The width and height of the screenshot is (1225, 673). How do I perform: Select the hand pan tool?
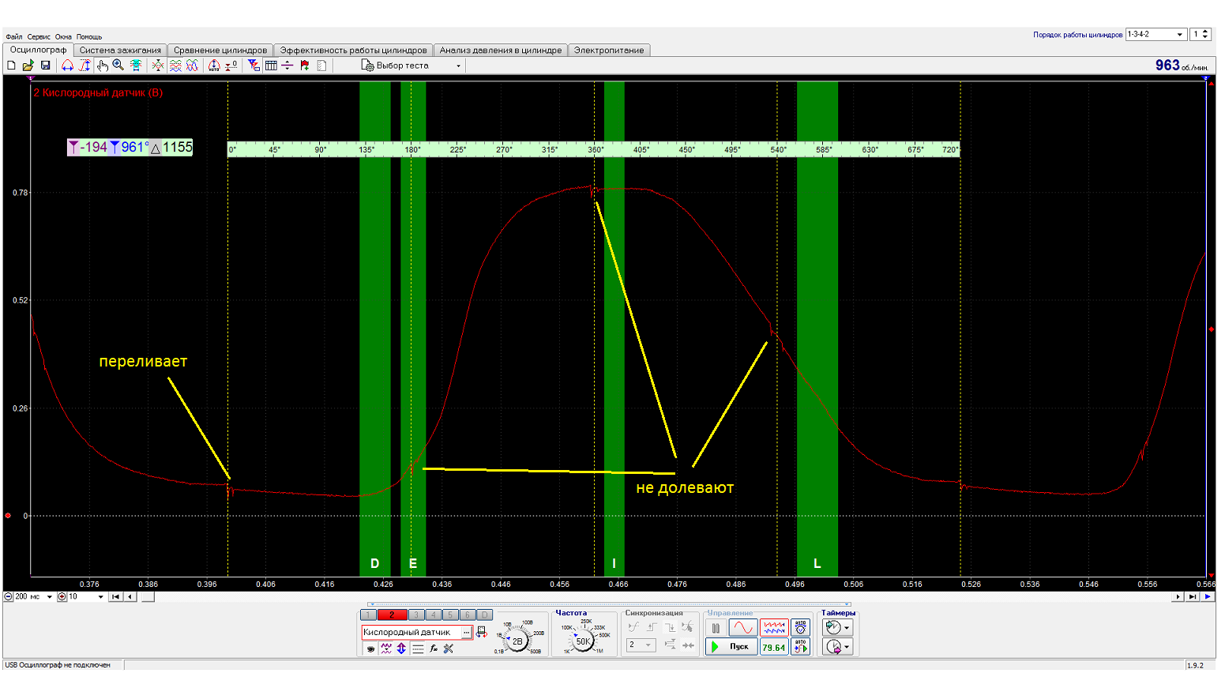[103, 66]
